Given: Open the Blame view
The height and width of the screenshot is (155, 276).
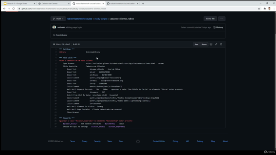Looking at the screenshot, I should click(204, 44).
